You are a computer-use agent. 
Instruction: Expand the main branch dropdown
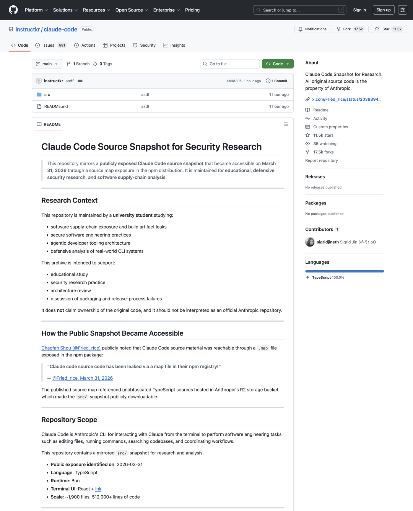pyautogui.click(x=47, y=64)
